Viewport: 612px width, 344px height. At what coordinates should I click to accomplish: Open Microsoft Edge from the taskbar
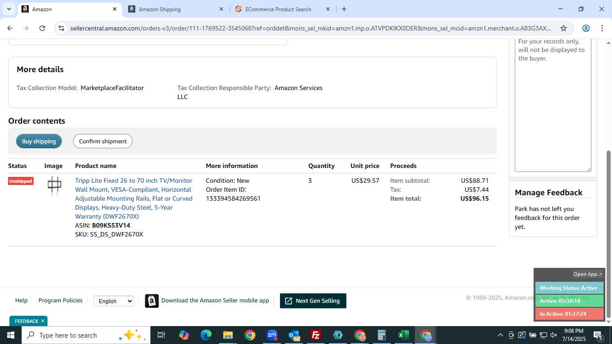206,335
